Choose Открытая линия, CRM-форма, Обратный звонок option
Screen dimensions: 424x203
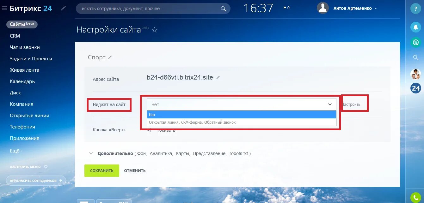pyautogui.click(x=242, y=122)
